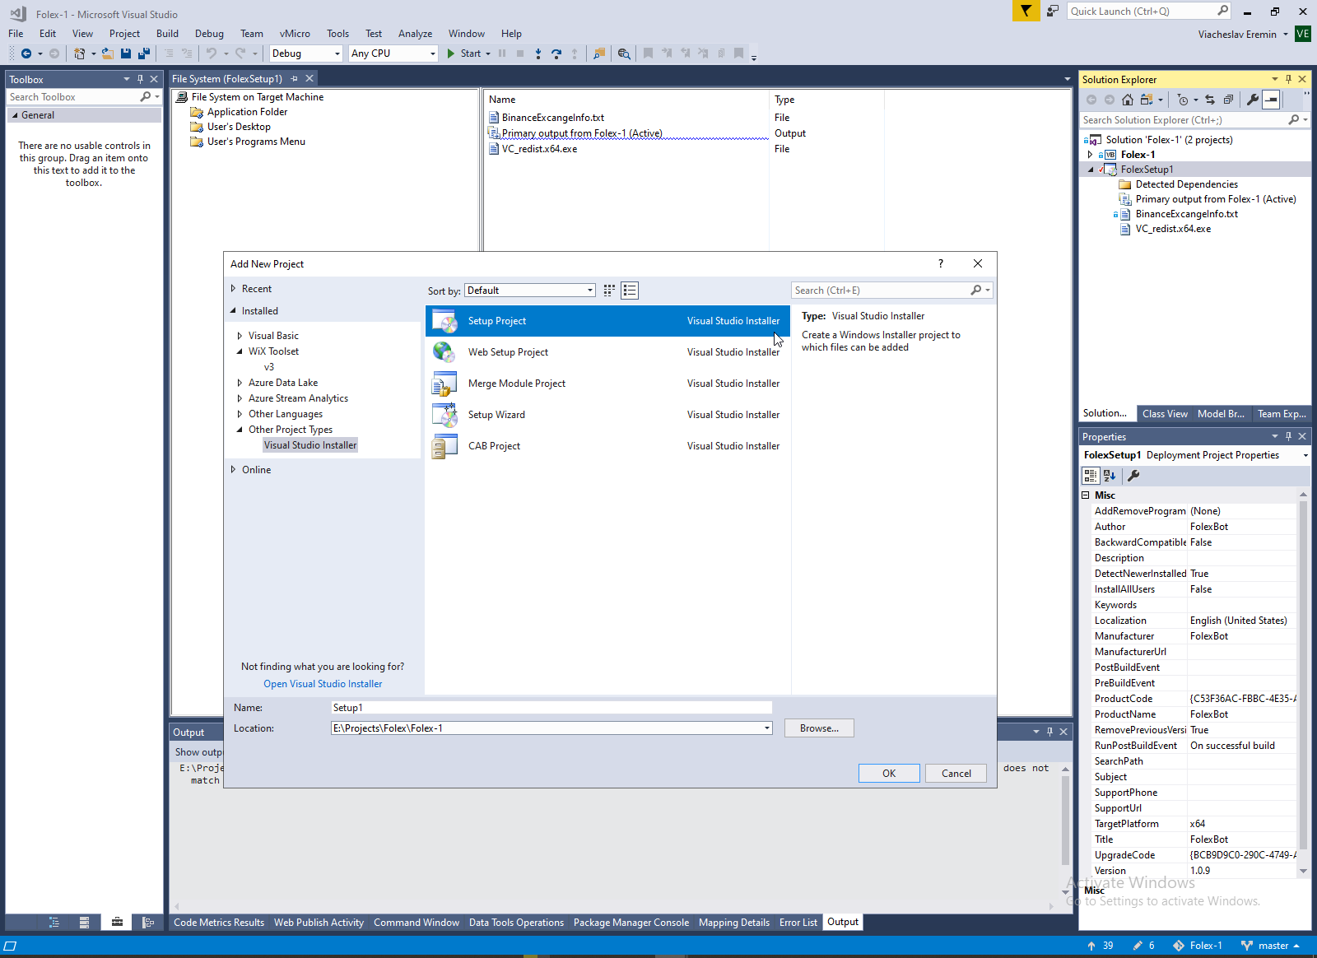Open the Location path dropdown
Viewport: 1317px width, 958px height.
click(767, 728)
